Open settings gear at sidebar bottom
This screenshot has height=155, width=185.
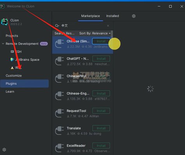[4, 150]
